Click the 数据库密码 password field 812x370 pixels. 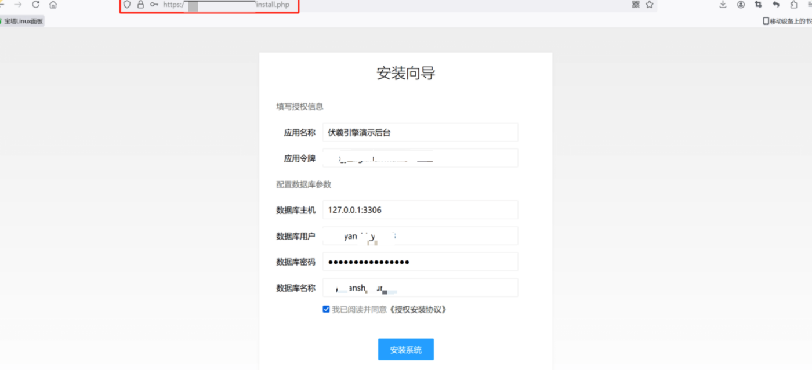419,262
